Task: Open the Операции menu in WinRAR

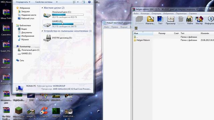Action: (156, 13)
